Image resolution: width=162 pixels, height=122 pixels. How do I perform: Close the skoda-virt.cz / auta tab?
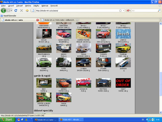(37, 20)
